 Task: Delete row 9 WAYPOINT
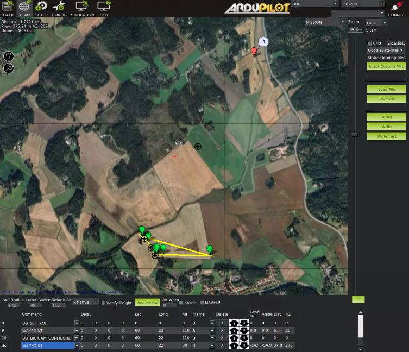point(222,330)
